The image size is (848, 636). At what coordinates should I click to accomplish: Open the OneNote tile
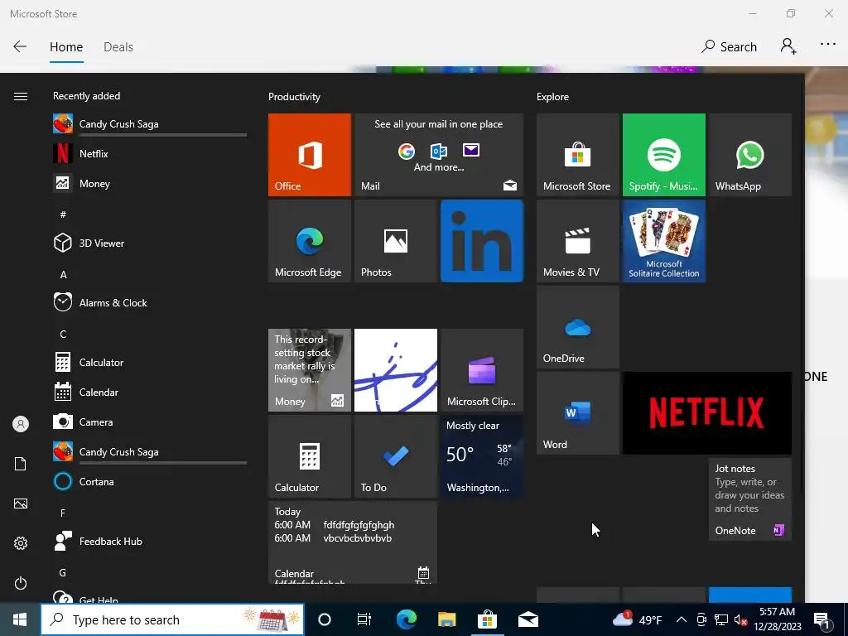750,499
